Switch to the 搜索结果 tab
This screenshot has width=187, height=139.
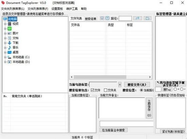pos(91,19)
